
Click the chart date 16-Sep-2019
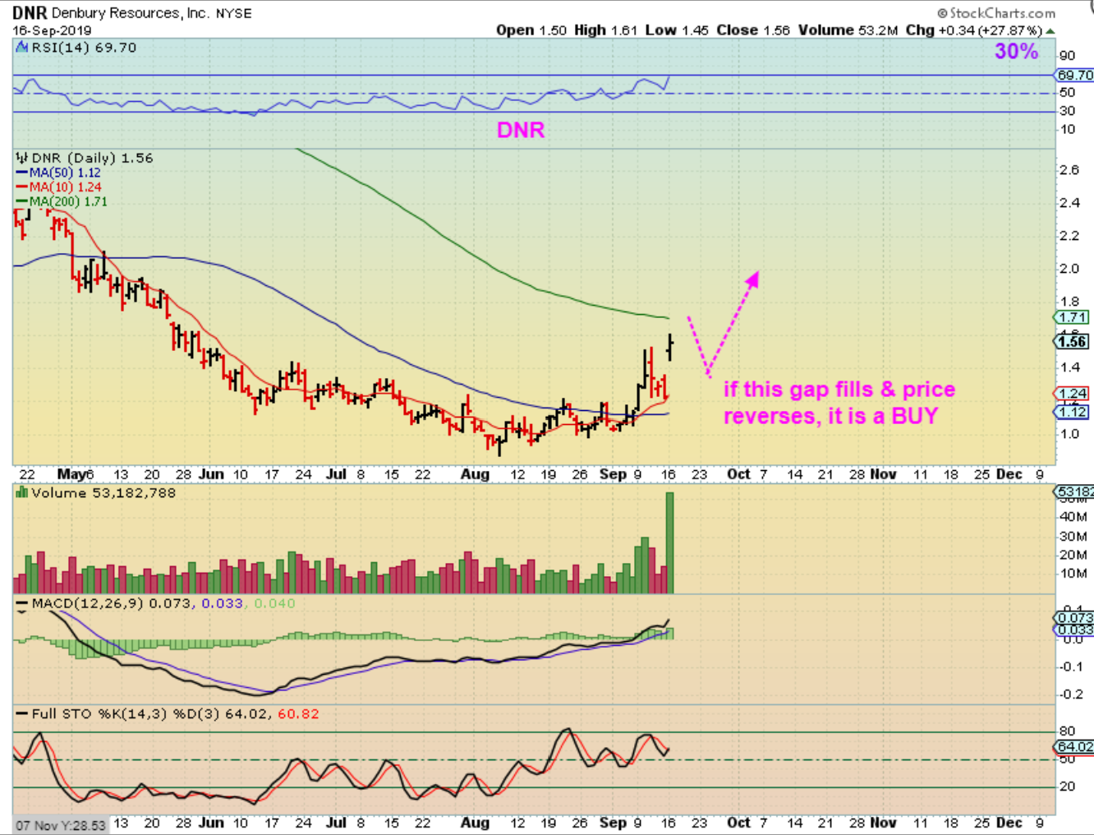(52, 30)
